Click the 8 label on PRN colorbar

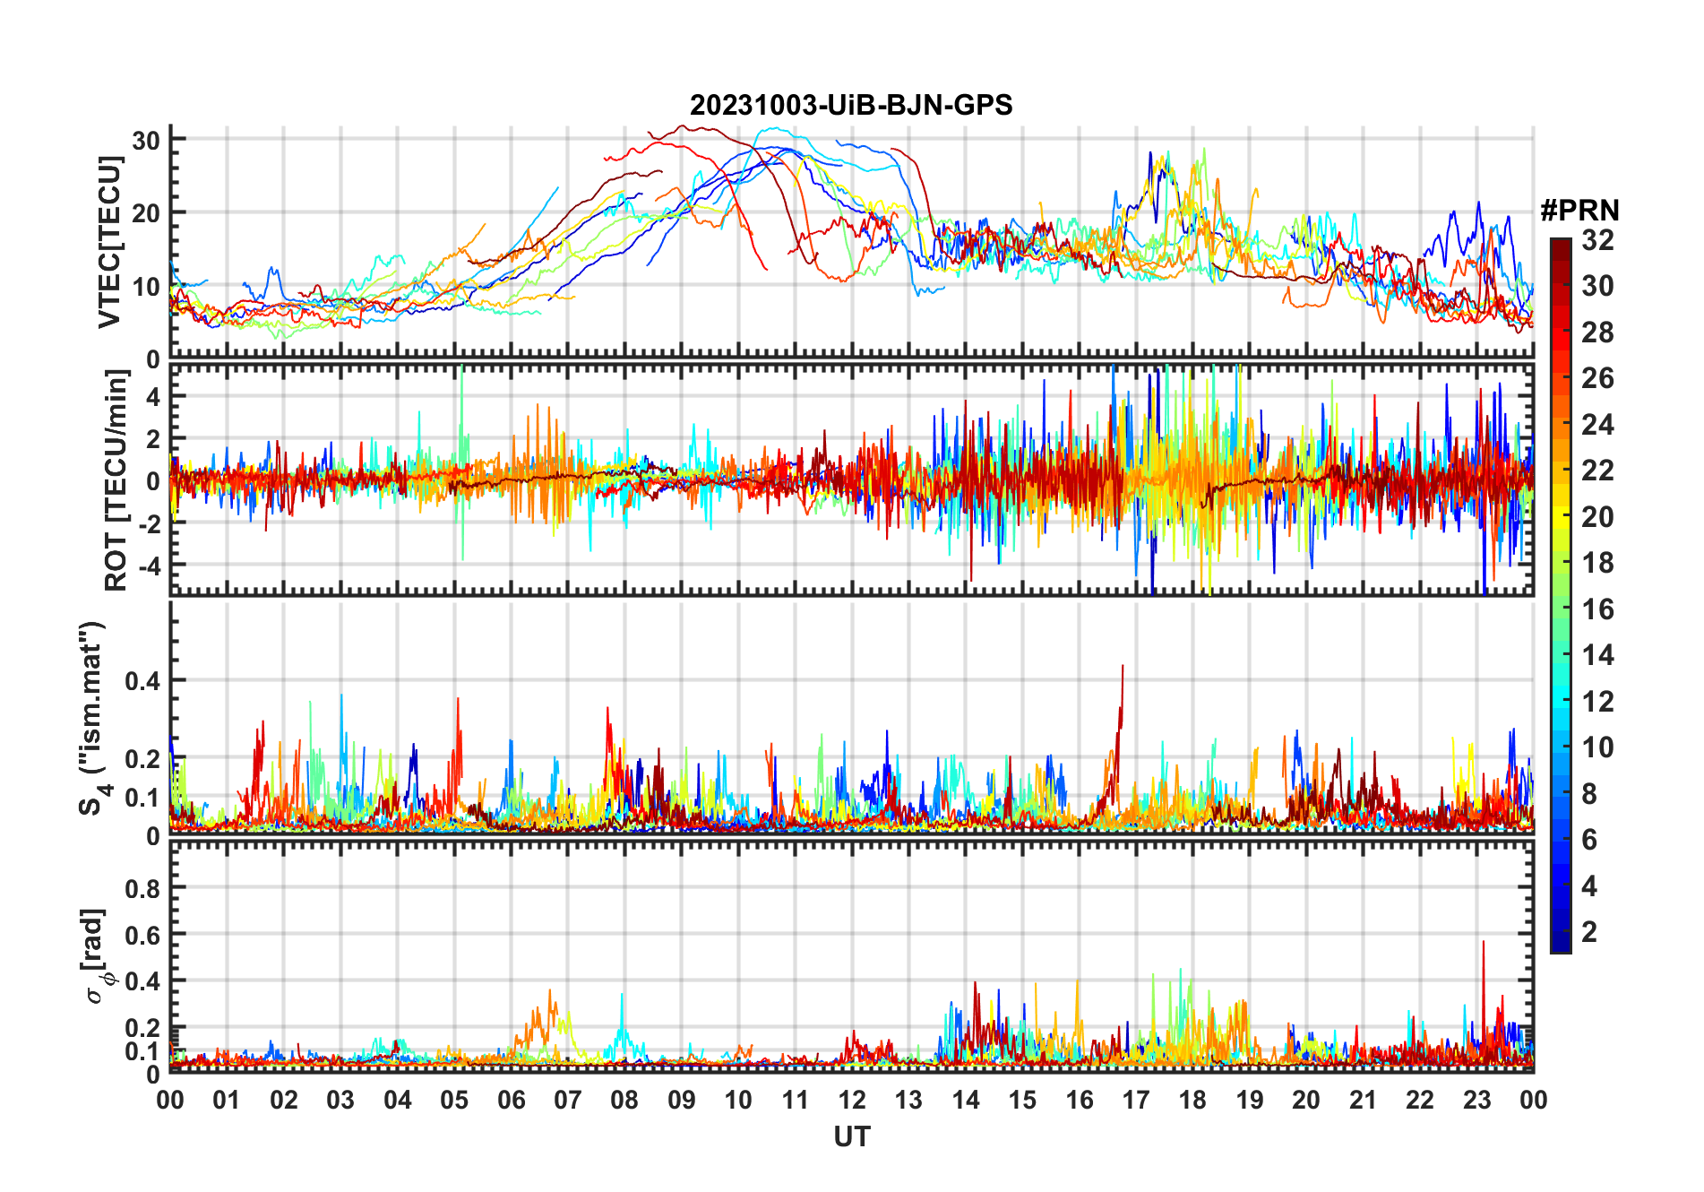click(x=1589, y=794)
